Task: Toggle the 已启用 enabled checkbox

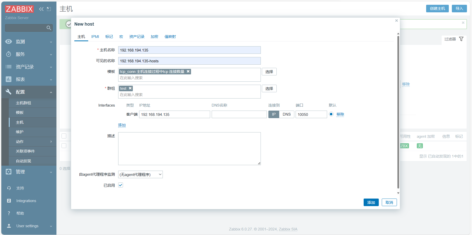Action: [120, 185]
